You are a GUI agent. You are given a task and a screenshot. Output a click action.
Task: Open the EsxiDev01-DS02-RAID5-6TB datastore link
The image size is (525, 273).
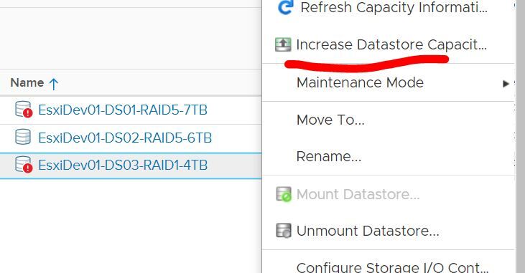[x=125, y=138]
